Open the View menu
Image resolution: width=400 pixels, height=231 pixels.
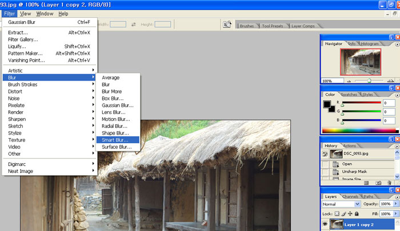tap(25, 14)
